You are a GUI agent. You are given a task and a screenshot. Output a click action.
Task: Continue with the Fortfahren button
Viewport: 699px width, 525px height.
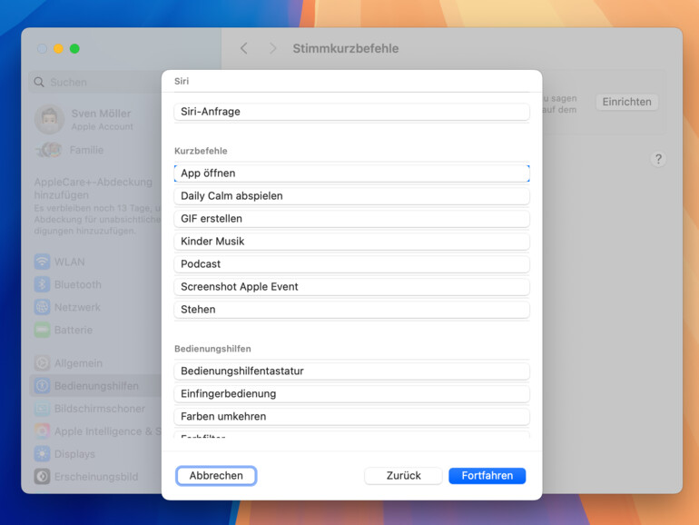[x=487, y=475]
